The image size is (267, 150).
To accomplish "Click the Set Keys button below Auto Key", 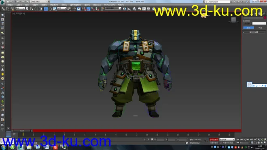I will coord(214,143).
